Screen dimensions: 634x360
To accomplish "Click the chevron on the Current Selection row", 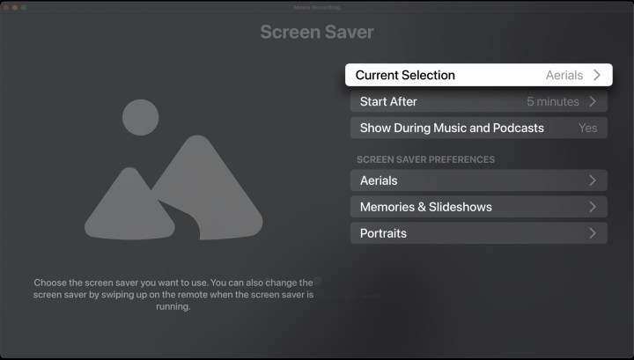I will [x=596, y=75].
